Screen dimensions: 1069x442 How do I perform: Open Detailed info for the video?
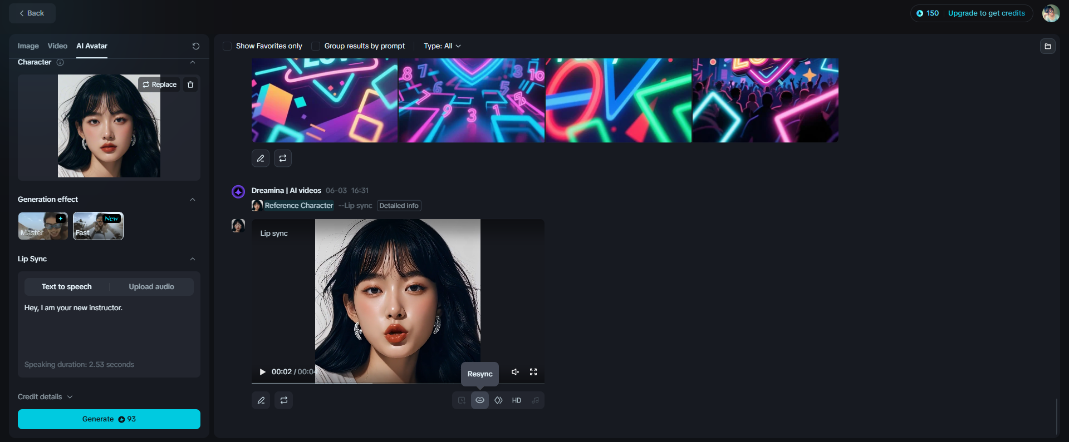point(399,206)
